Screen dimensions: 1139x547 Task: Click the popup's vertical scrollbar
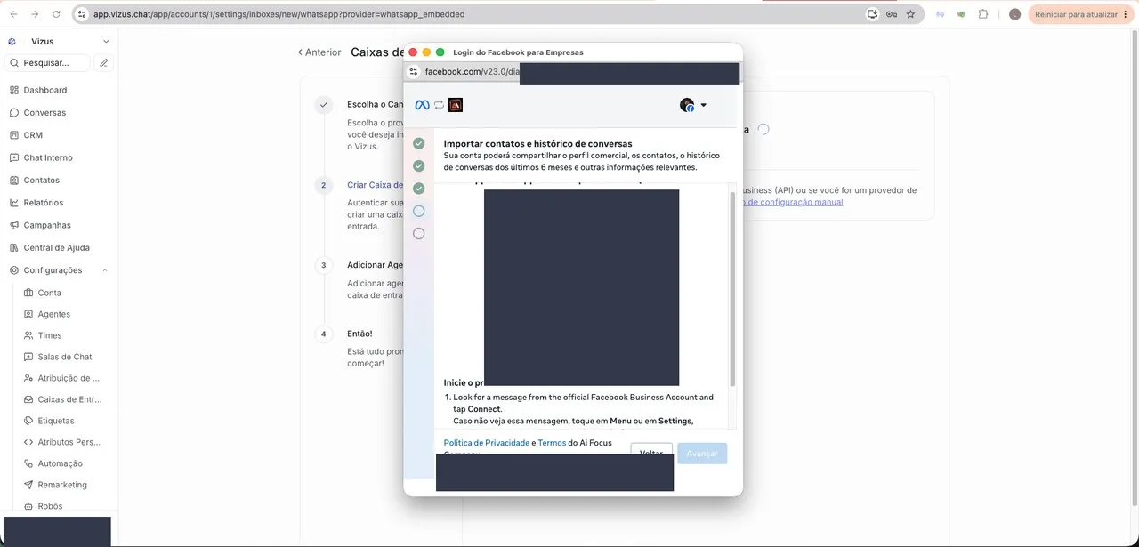pos(733,288)
